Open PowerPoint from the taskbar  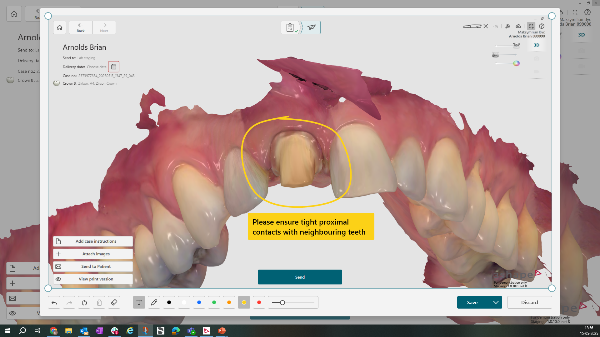coord(222,331)
